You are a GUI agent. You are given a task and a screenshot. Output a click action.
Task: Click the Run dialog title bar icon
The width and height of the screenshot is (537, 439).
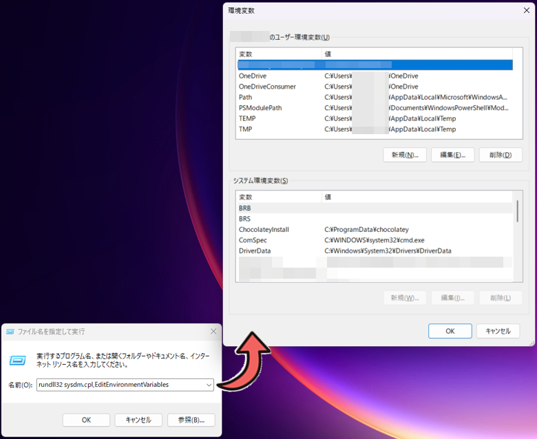[x=10, y=332]
